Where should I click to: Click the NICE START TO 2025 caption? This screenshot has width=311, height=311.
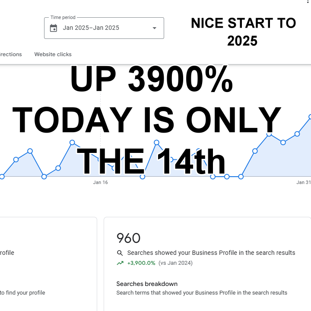click(243, 32)
